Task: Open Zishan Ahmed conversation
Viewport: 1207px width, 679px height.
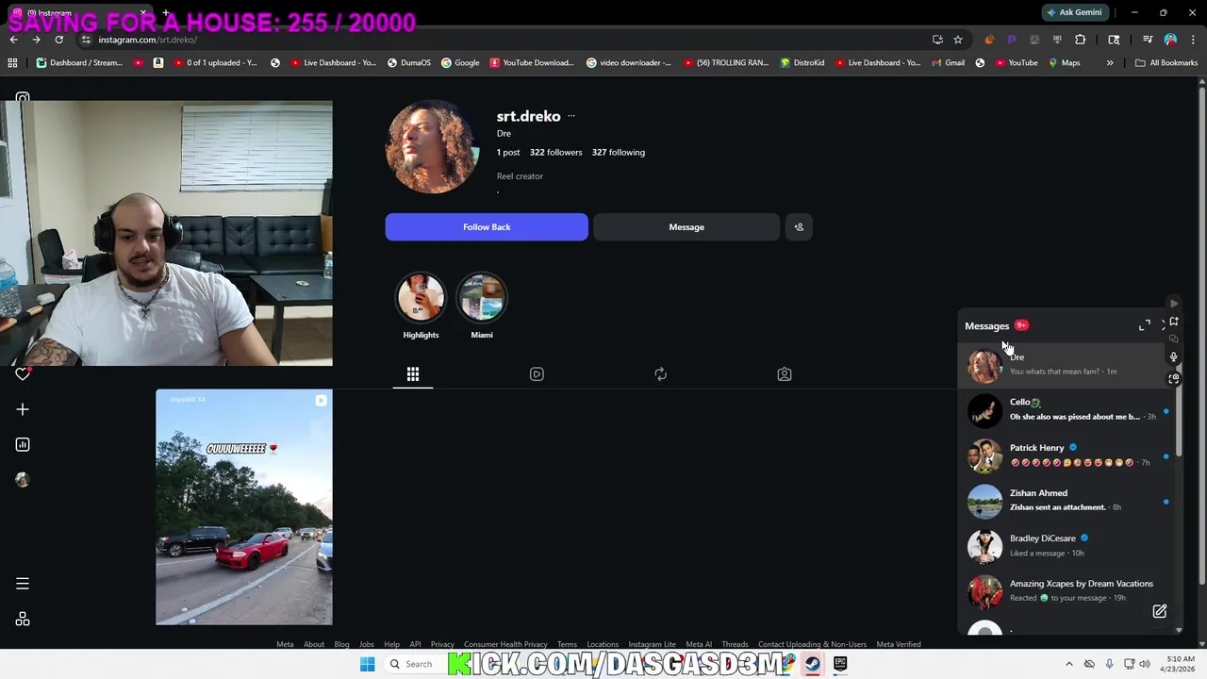Action: [x=1066, y=500]
